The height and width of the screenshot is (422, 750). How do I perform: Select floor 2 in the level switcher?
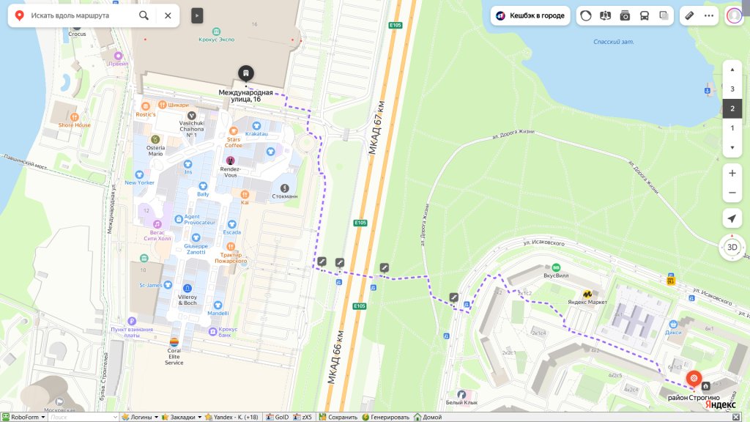tap(732, 108)
